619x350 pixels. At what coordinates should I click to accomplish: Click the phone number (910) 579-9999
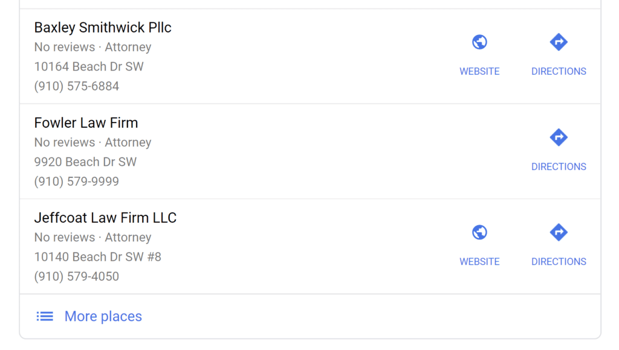pyautogui.click(x=77, y=181)
